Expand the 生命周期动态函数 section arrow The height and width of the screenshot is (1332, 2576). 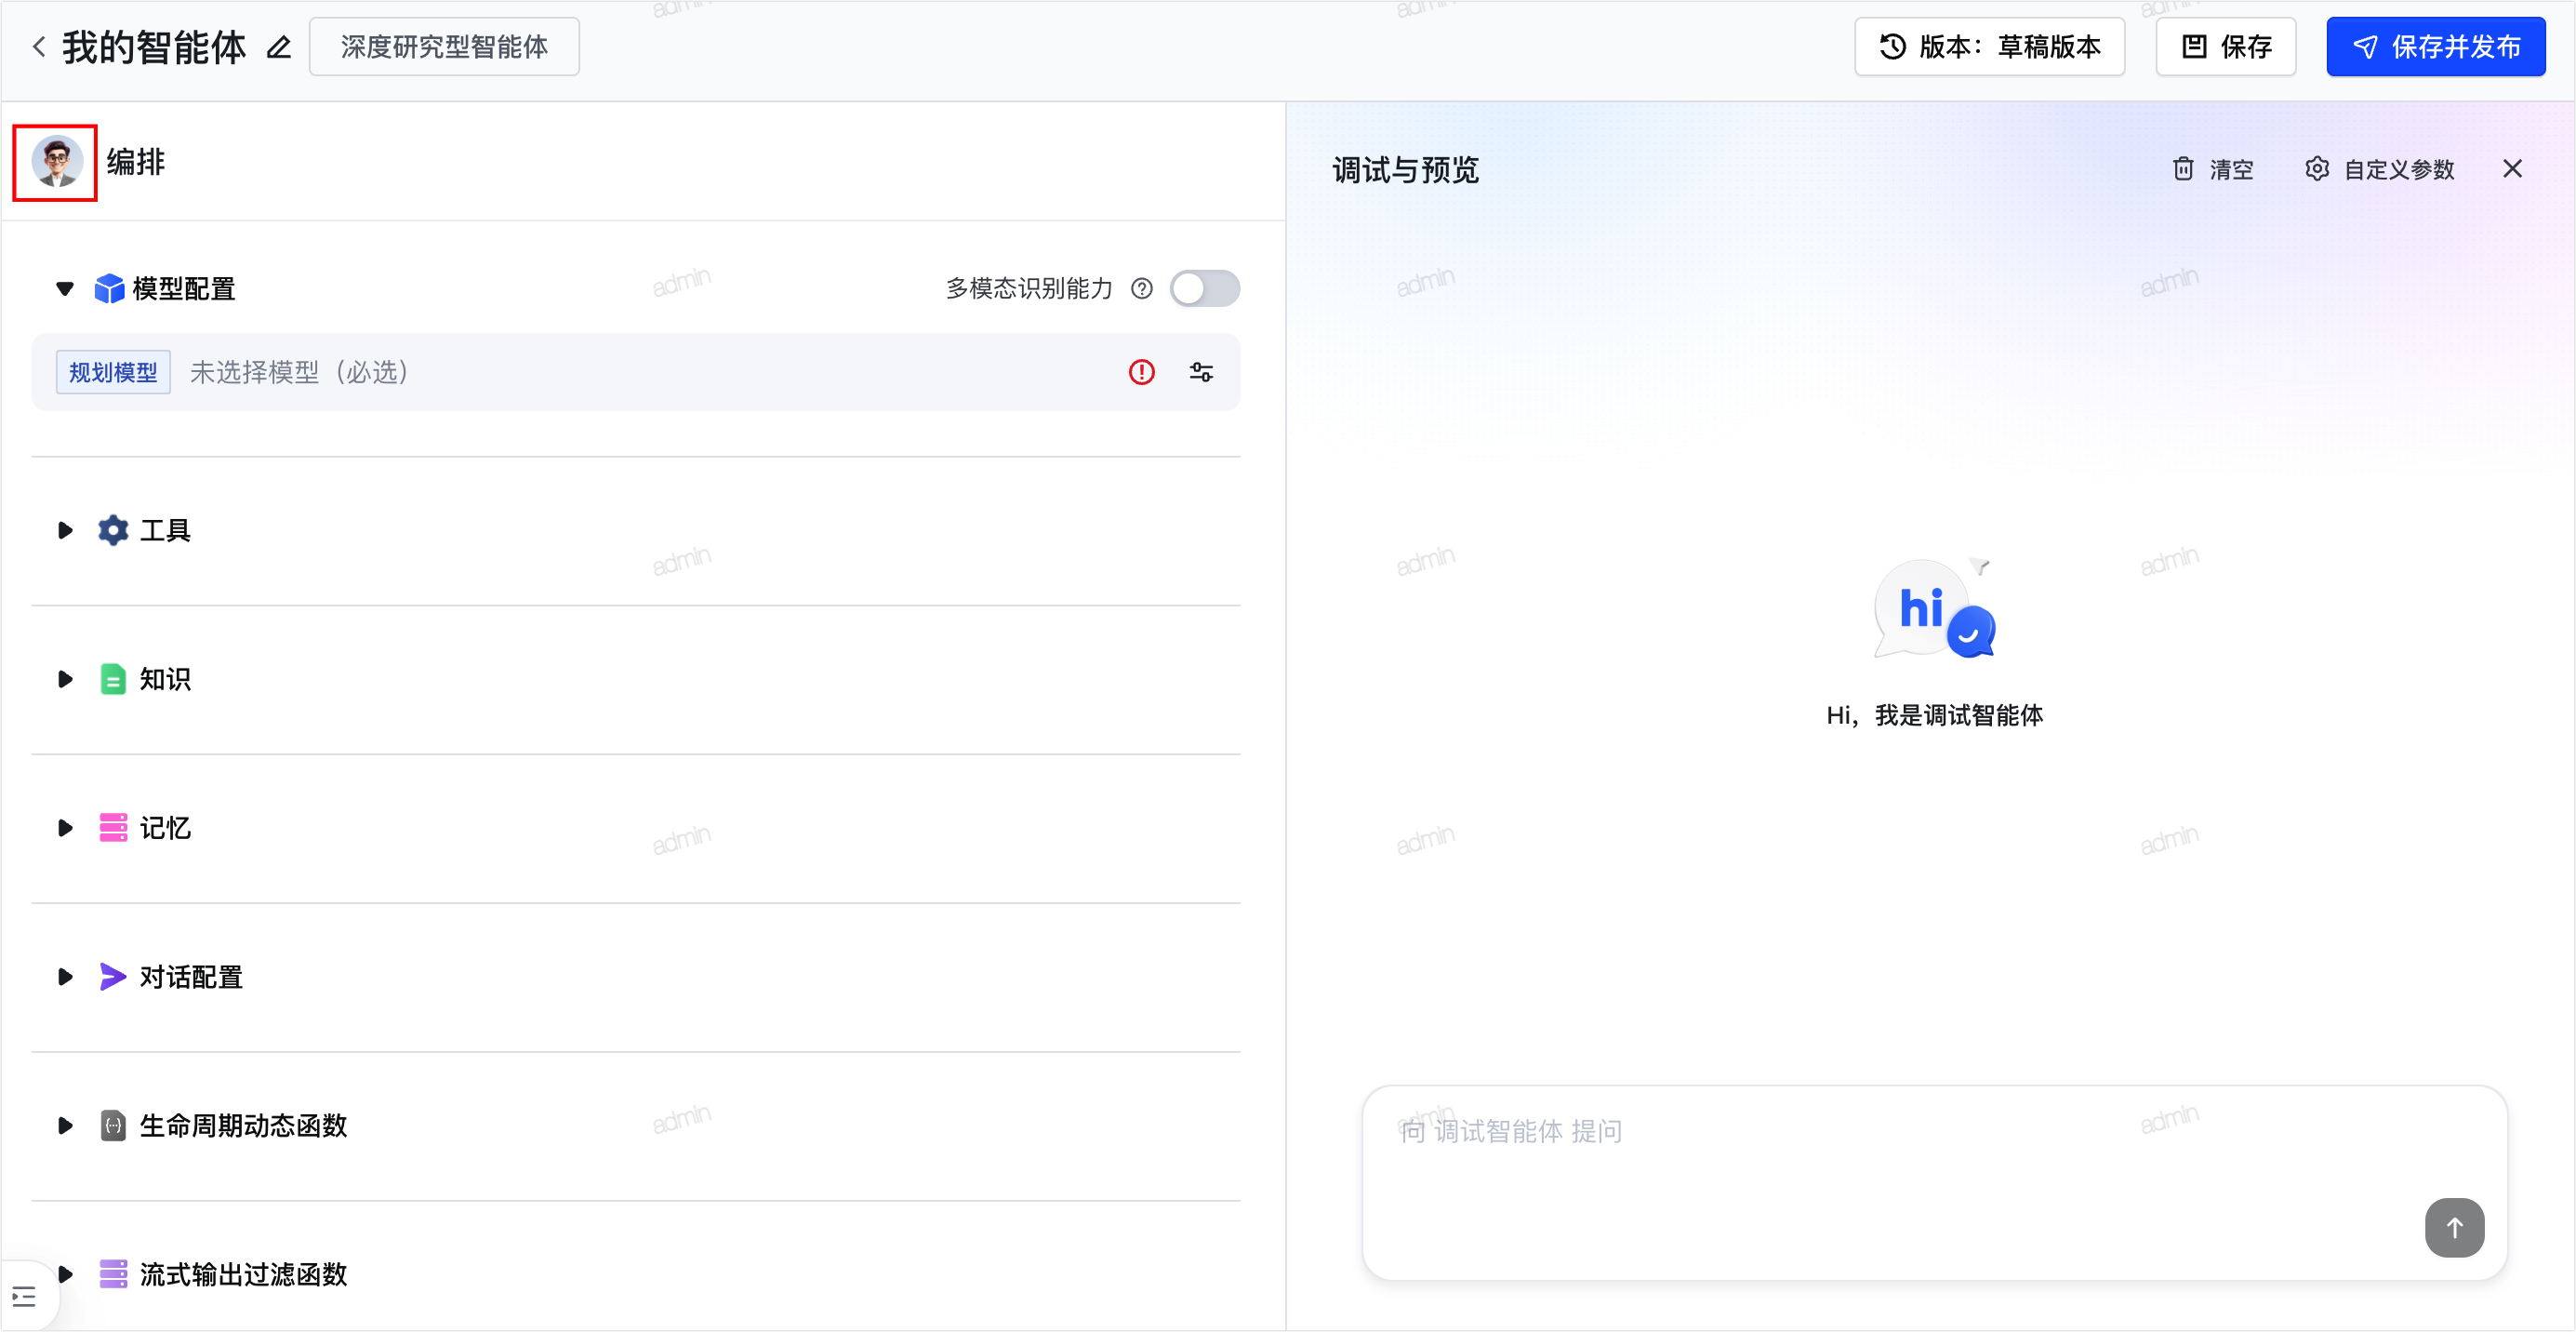point(65,1126)
